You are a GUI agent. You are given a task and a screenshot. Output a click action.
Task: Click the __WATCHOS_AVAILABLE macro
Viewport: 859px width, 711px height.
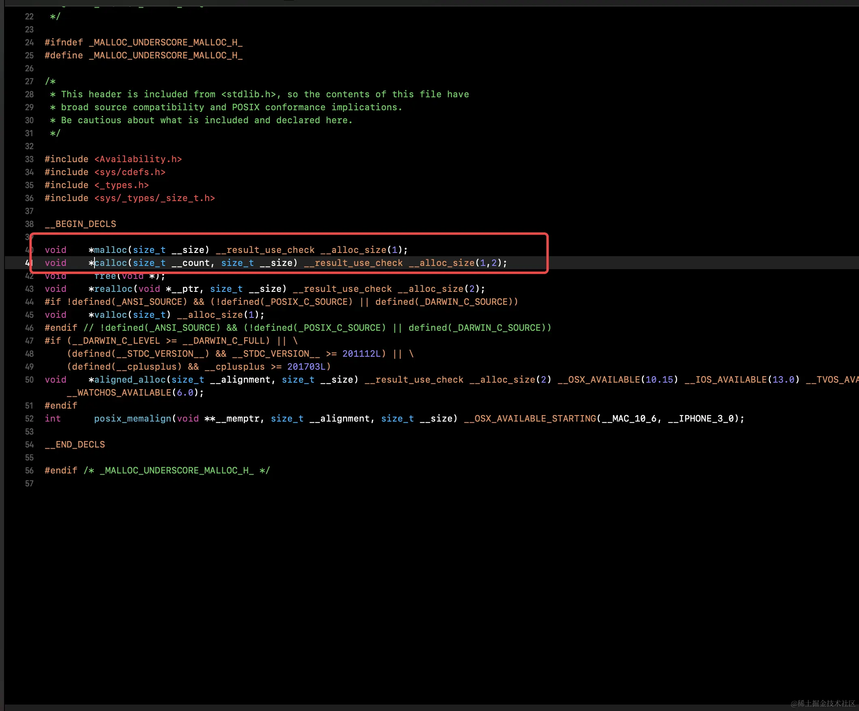click(118, 392)
